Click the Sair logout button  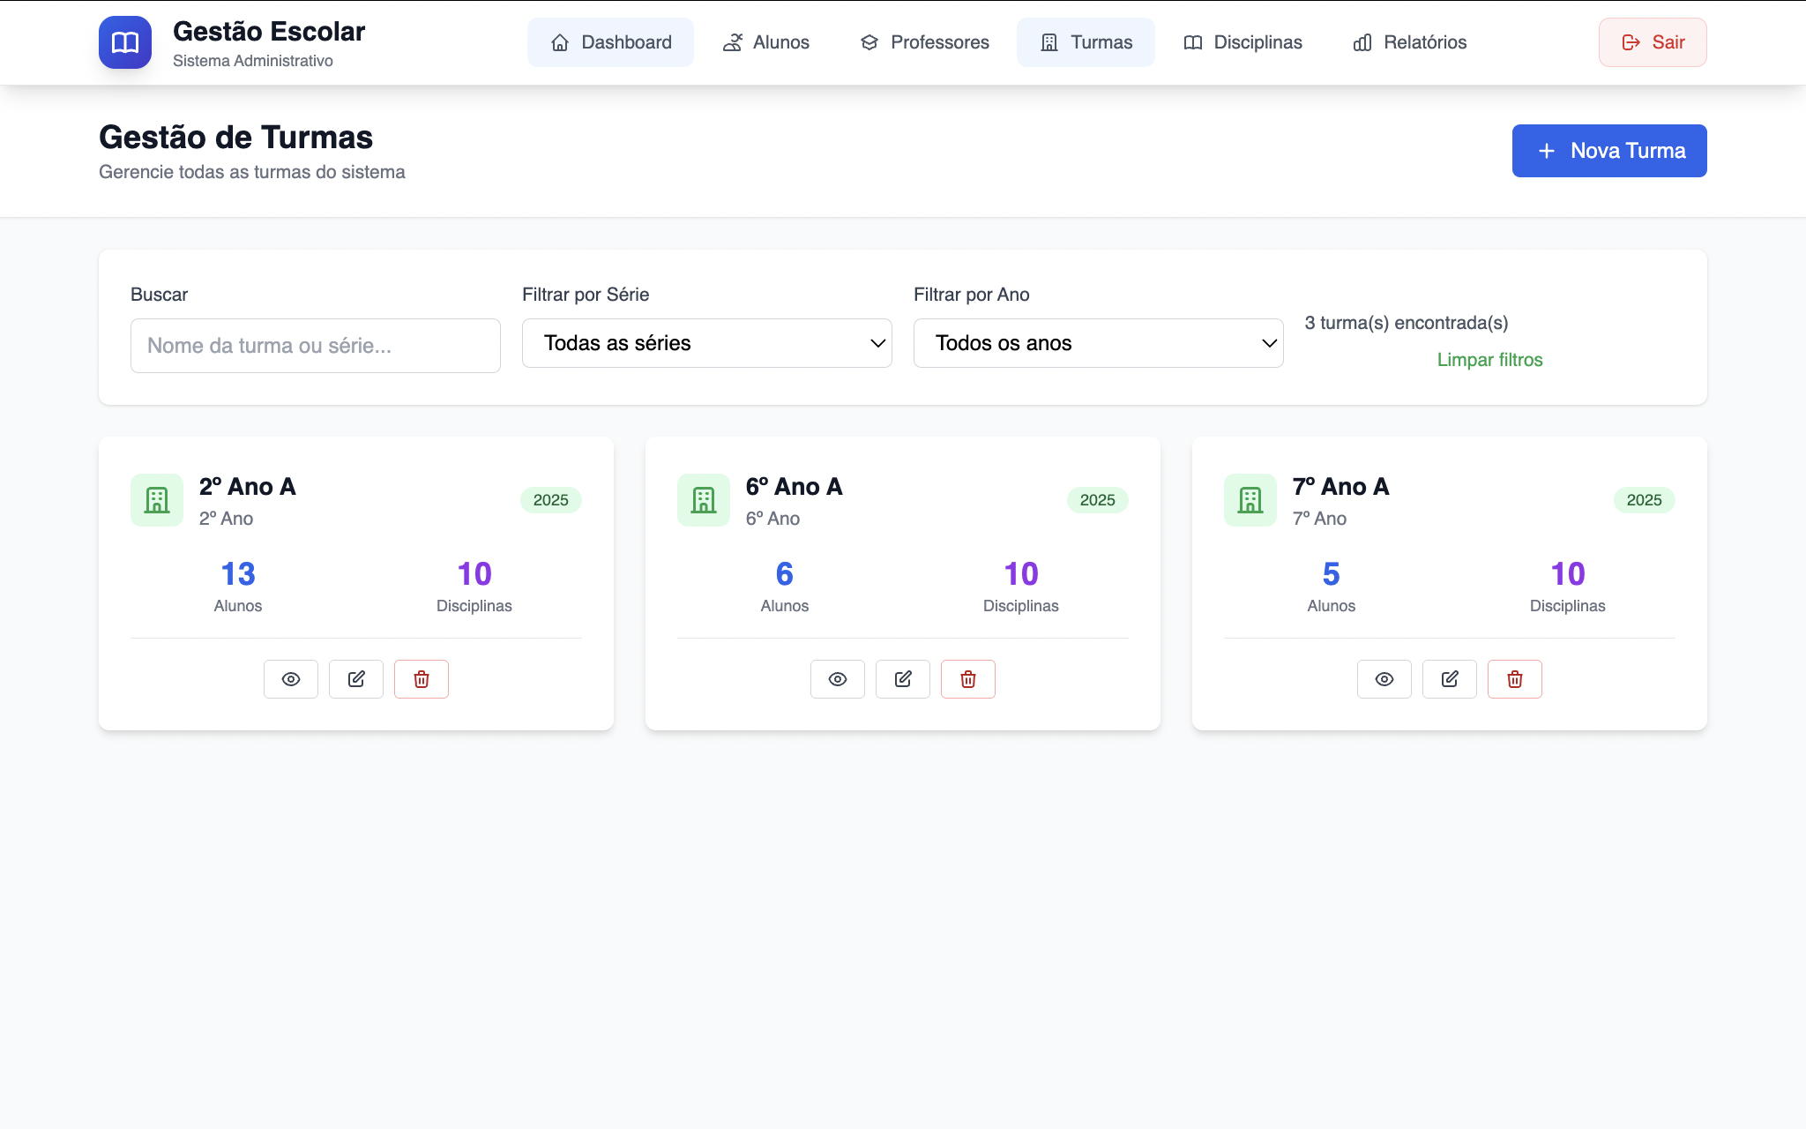pos(1653,42)
